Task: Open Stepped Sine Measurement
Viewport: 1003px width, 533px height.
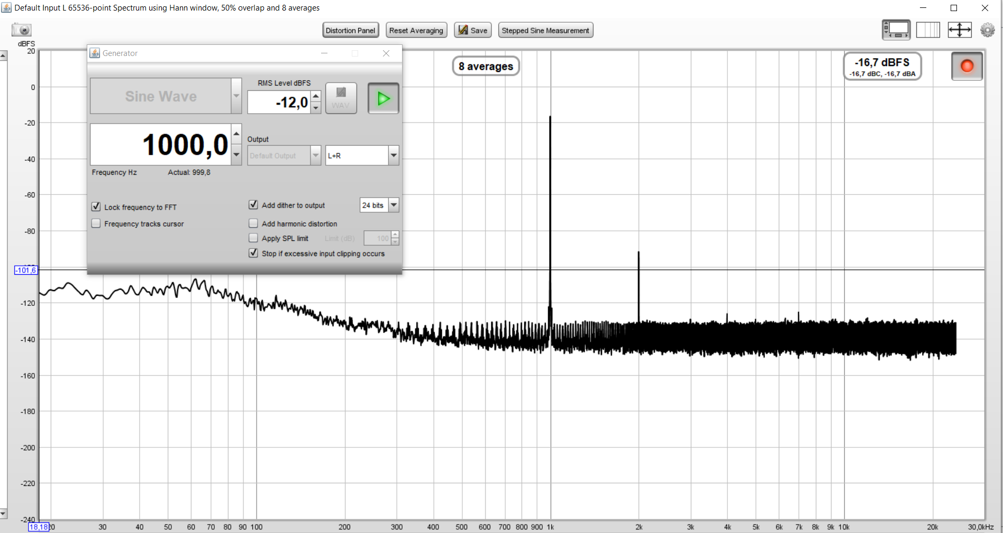Action: [x=545, y=30]
